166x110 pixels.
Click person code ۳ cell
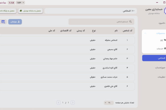tap(127, 59)
